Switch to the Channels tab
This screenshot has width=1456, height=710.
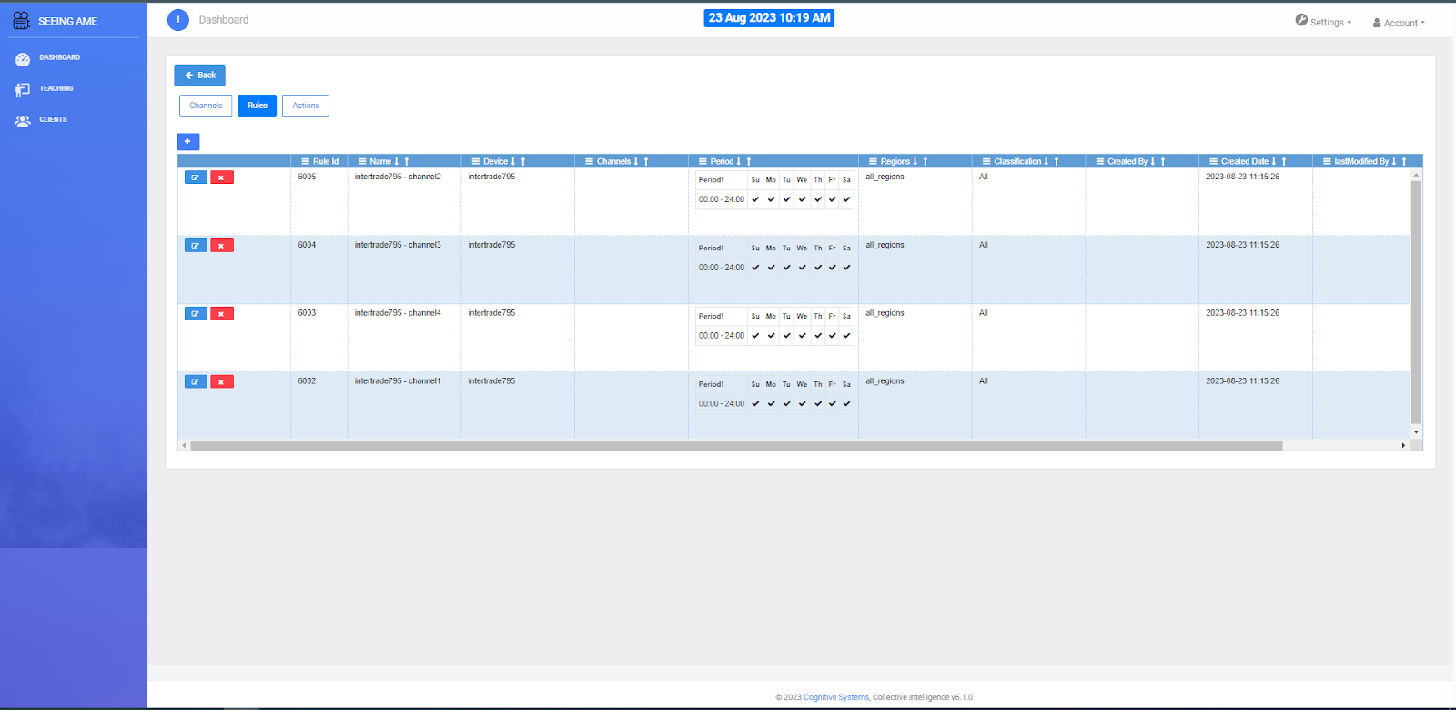[206, 106]
